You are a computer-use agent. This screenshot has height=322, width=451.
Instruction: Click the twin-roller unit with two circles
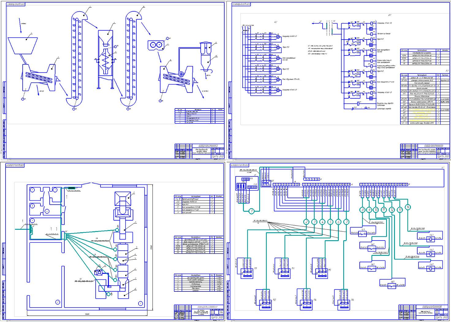(156, 45)
